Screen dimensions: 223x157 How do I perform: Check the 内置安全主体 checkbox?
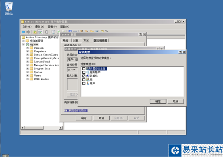click(x=84, y=68)
